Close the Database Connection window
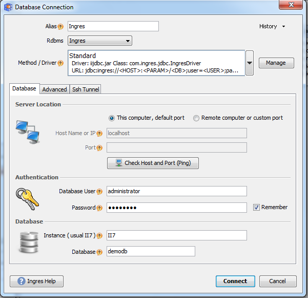This screenshot has height=298, width=308. 291,5
